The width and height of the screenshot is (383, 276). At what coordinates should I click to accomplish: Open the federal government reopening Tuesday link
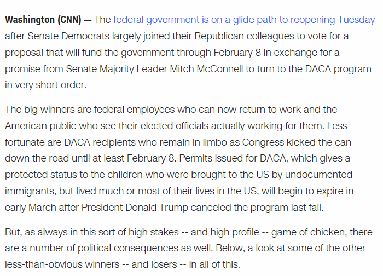click(x=244, y=20)
